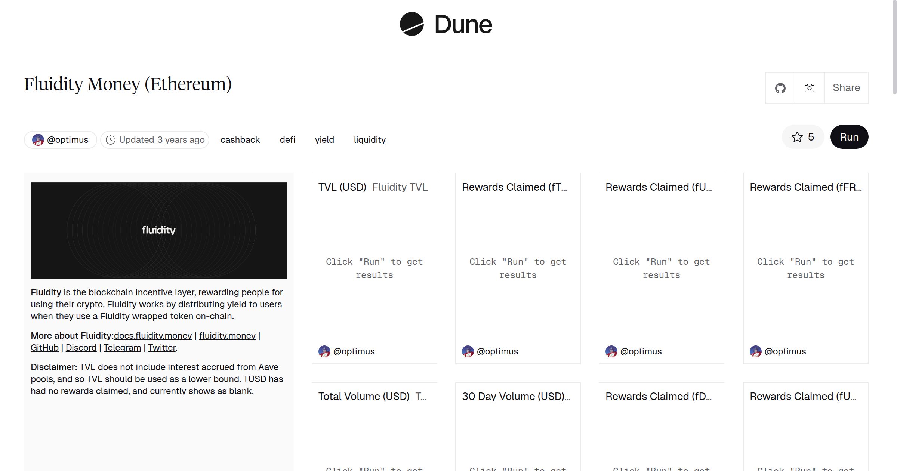The height and width of the screenshot is (471, 897).
Task: Open the docs.fluidity.money link
Action: coord(153,336)
